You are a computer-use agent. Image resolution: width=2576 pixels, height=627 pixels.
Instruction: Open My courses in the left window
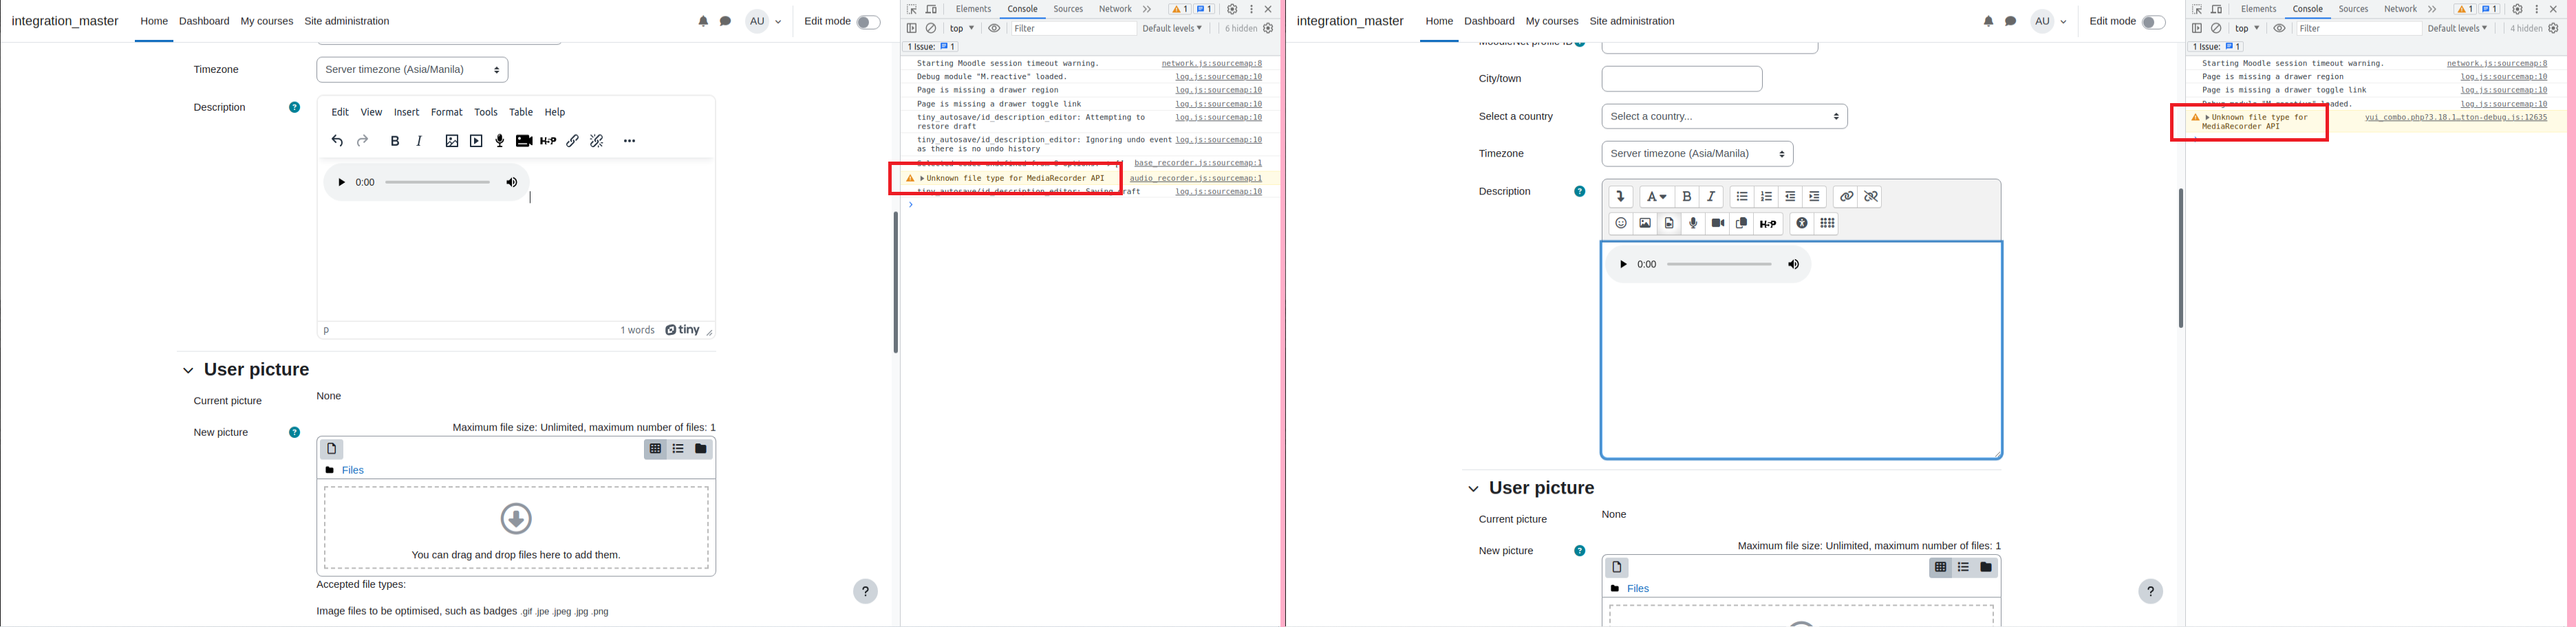click(267, 21)
